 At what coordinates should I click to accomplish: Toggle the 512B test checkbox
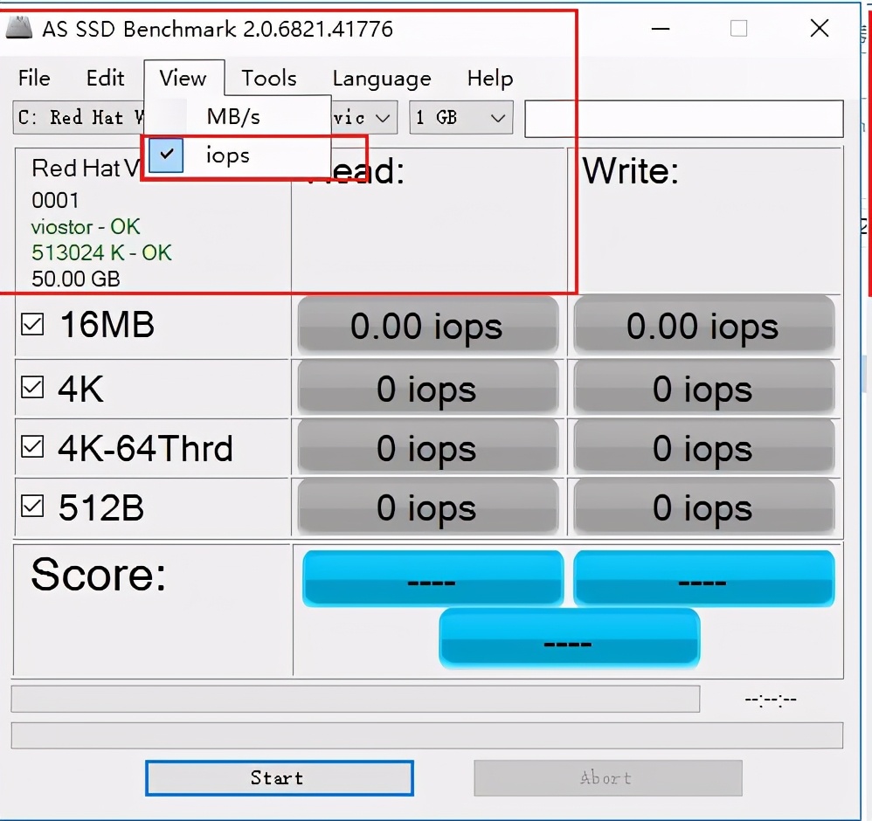tap(32, 507)
